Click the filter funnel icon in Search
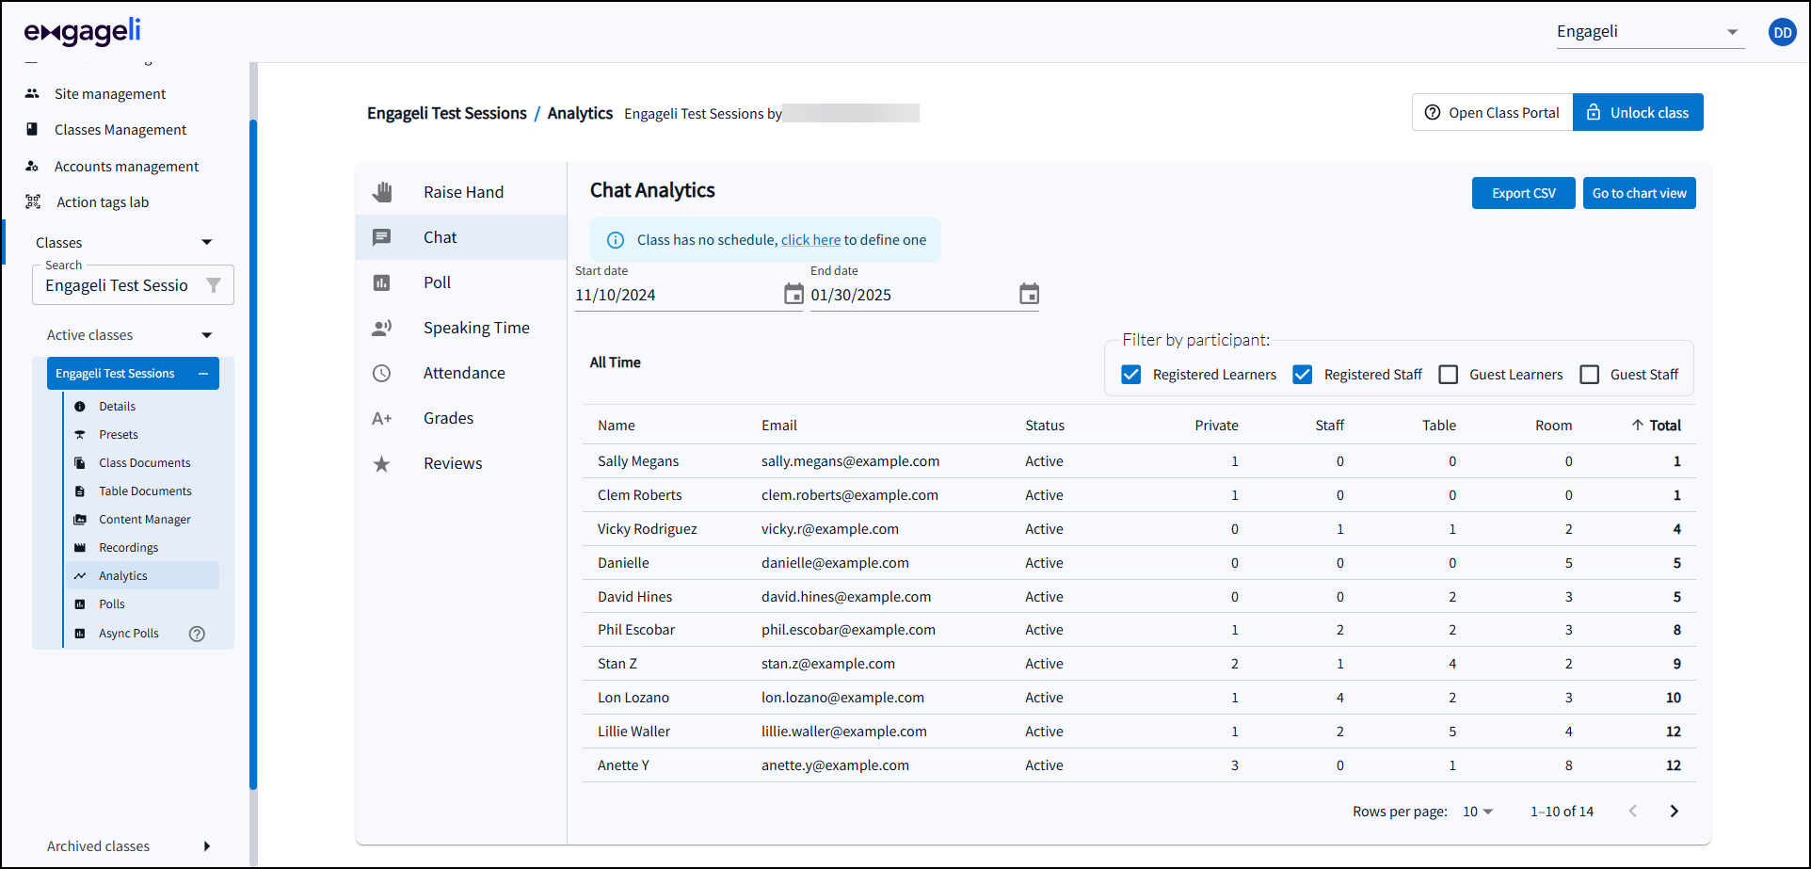The image size is (1811, 869). tap(214, 285)
